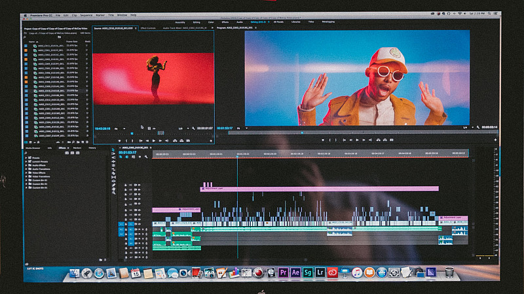Click the Effects panel search field

pyautogui.click(x=43, y=153)
